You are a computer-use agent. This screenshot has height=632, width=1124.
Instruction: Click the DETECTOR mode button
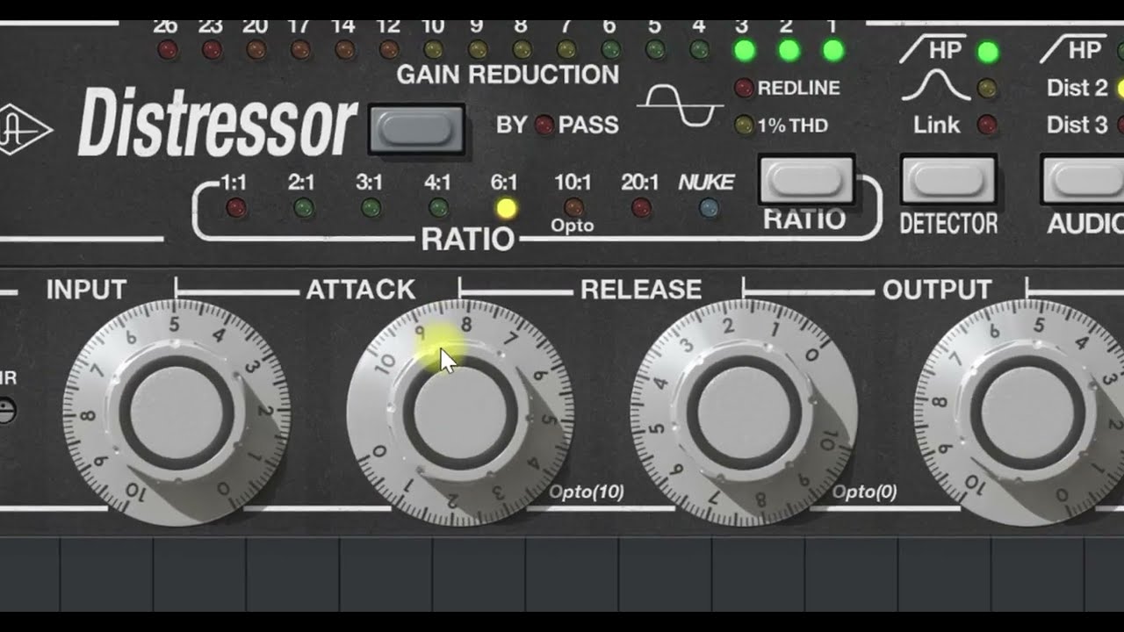click(x=948, y=182)
